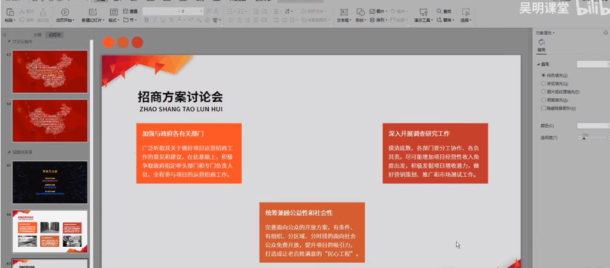
Task: Collapse the slide panel chevron
Action: coord(4,35)
